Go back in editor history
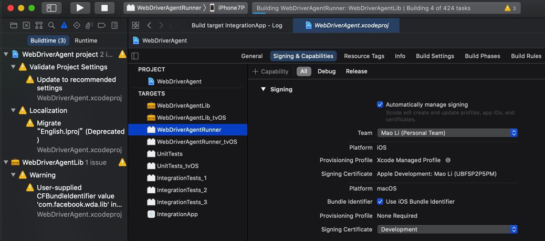The width and height of the screenshot is (545, 241). click(x=149, y=25)
